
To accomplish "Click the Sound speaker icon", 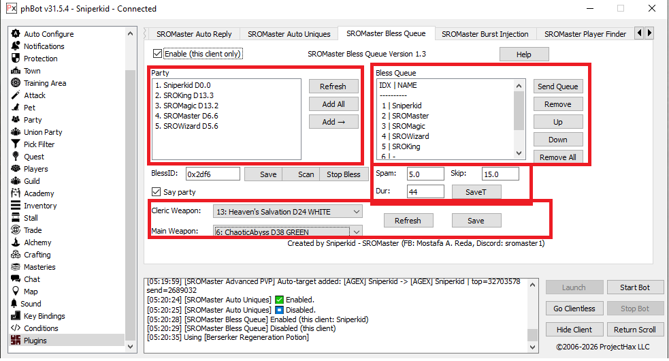I will click(x=16, y=304).
